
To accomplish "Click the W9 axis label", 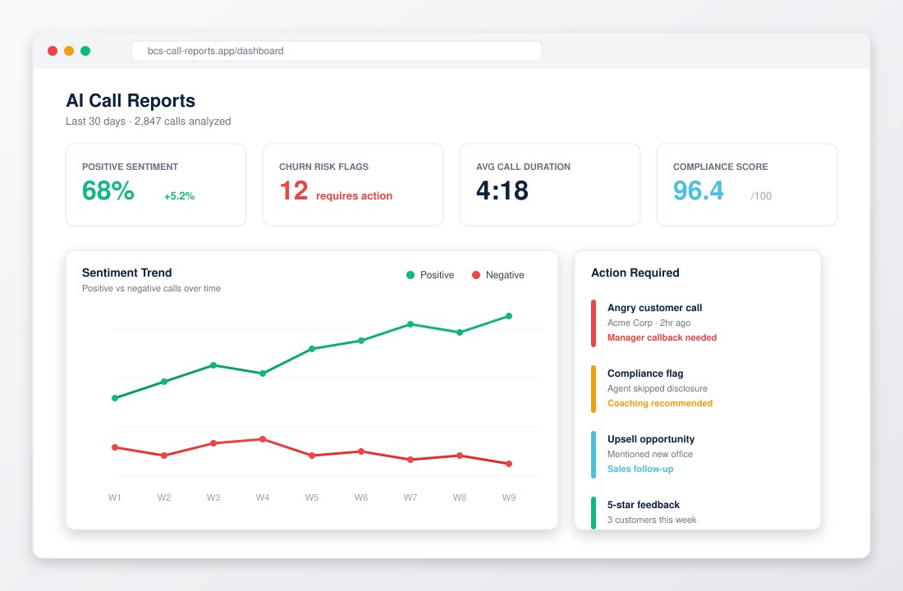I will pyautogui.click(x=508, y=497).
